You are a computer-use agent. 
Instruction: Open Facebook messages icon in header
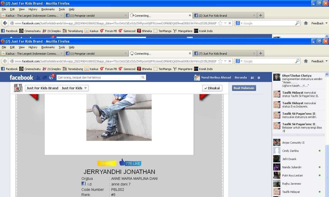click(45, 77)
